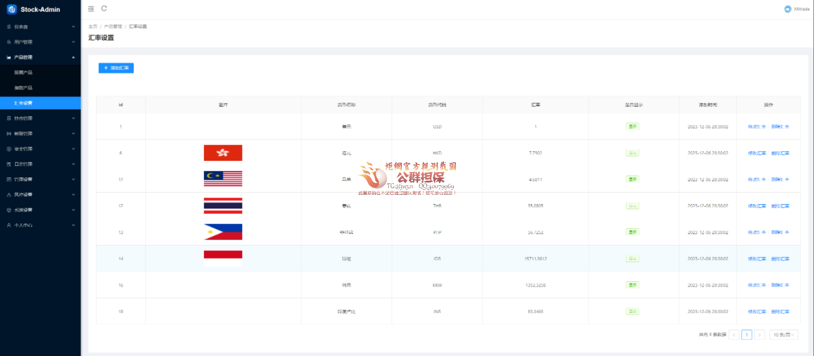
Task: Click pagination page 1 button
Action: point(746,335)
